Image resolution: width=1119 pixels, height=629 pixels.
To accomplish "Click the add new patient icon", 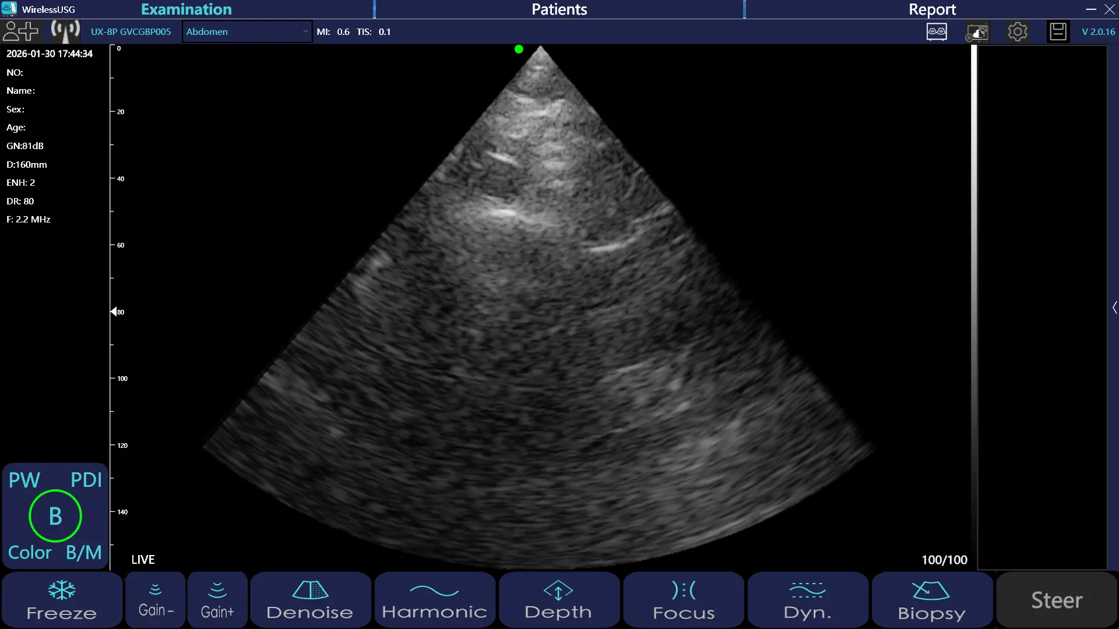I will click(20, 31).
